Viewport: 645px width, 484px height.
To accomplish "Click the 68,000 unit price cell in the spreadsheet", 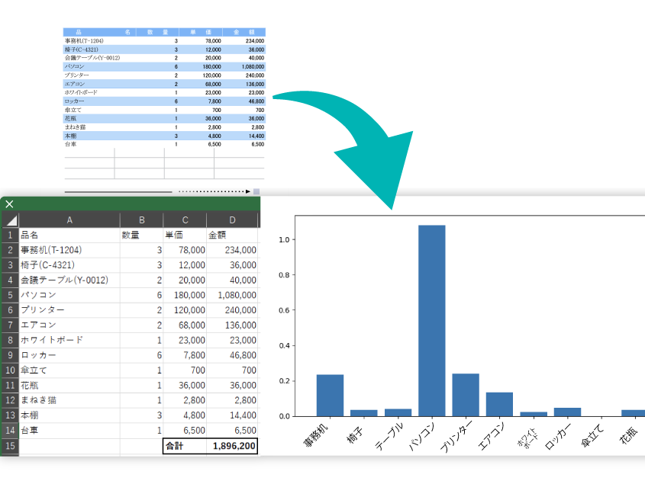I will [x=185, y=325].
